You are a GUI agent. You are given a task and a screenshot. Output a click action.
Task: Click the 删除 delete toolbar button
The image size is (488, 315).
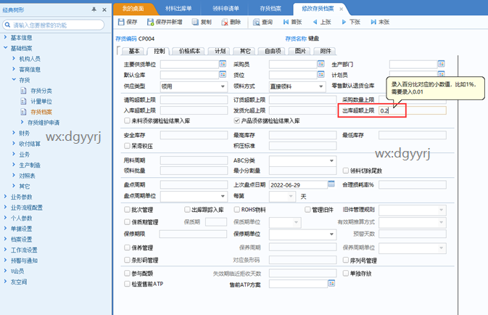point(231,22)
